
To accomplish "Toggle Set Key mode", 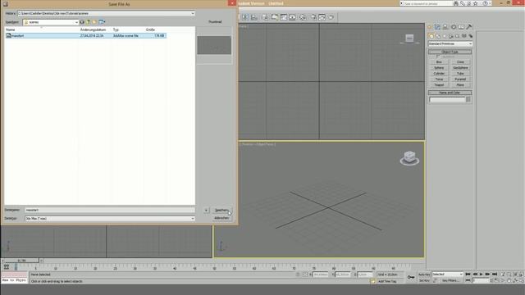I will pos(424,280).
